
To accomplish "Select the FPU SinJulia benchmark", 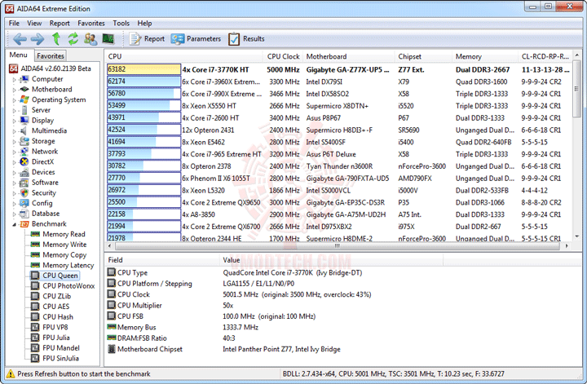I will pyautogui.click(x=60, y=358).
